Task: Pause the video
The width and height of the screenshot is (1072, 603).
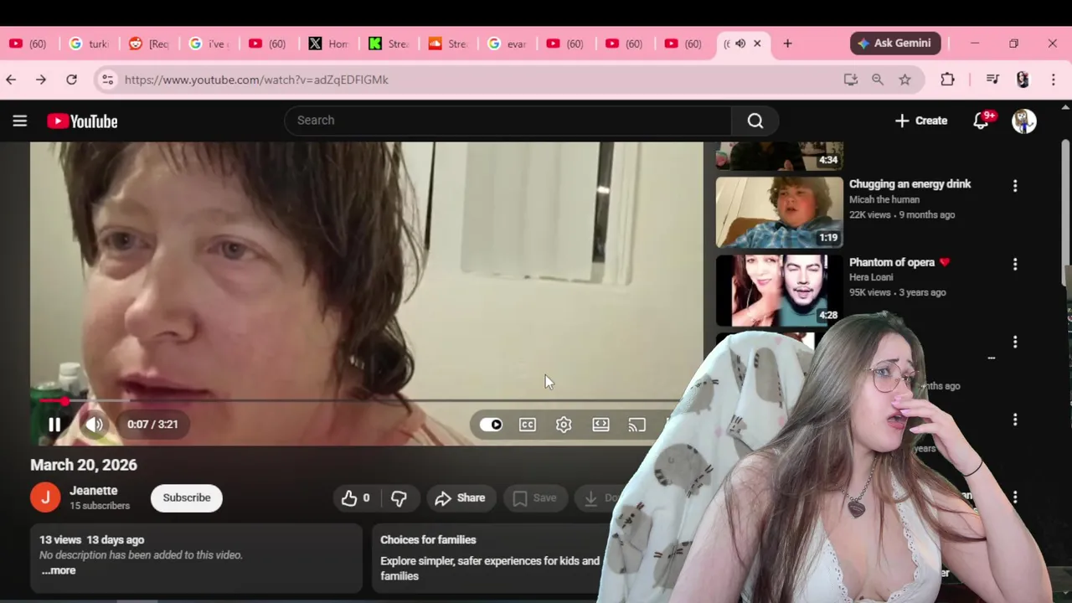Action: click(x=54, y=425)
